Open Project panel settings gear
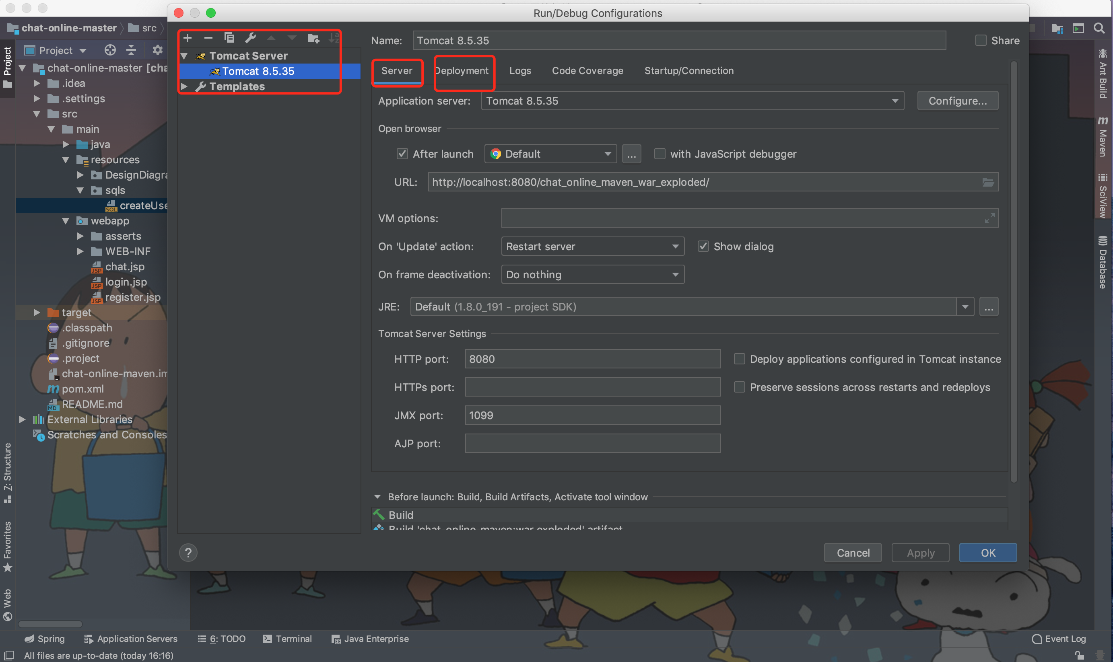The width and height of the screenshot is (1113, 662). (x=157, y=50)
